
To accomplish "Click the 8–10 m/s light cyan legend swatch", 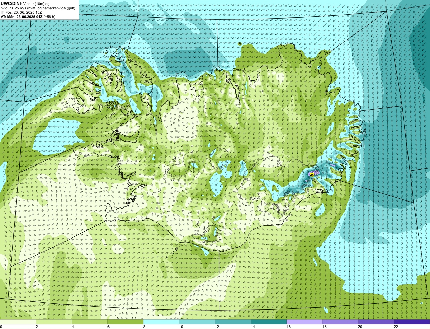I will point(161,322).
